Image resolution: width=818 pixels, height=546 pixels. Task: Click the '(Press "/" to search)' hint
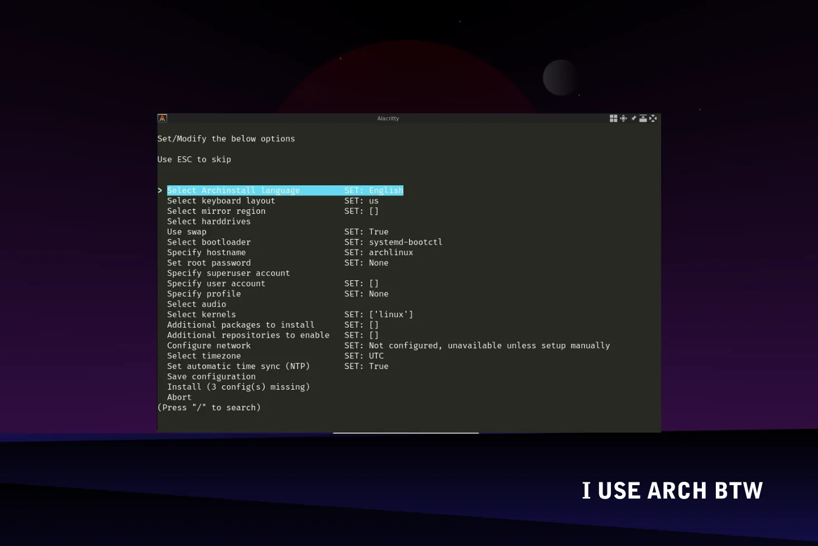[x=209, y=408]
